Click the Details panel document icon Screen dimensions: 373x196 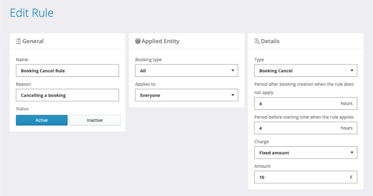click(257, 41)
